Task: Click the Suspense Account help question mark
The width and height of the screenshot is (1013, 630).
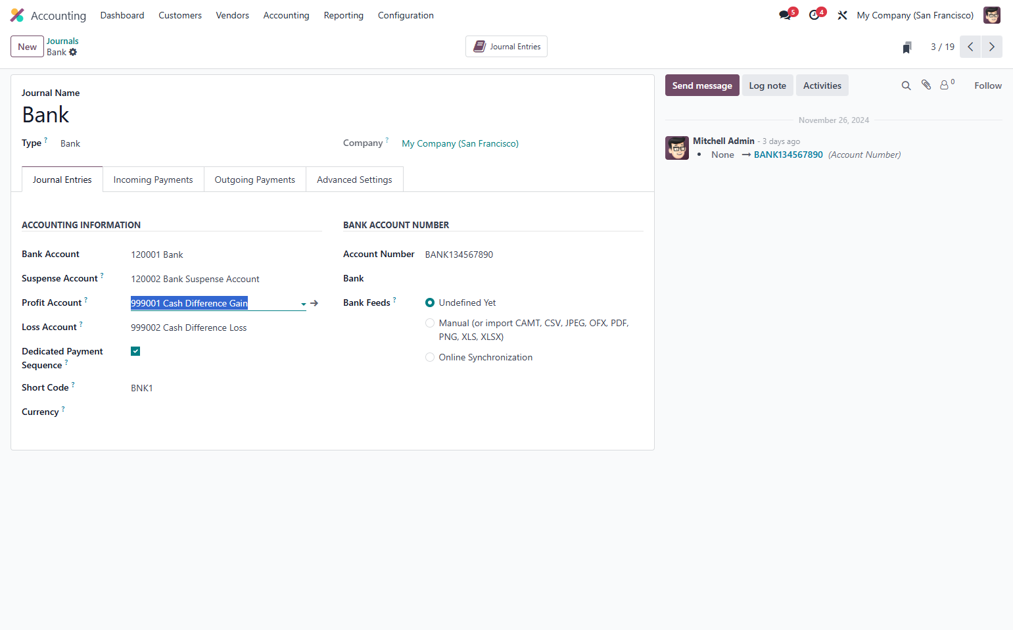Action: coord(102,276)
